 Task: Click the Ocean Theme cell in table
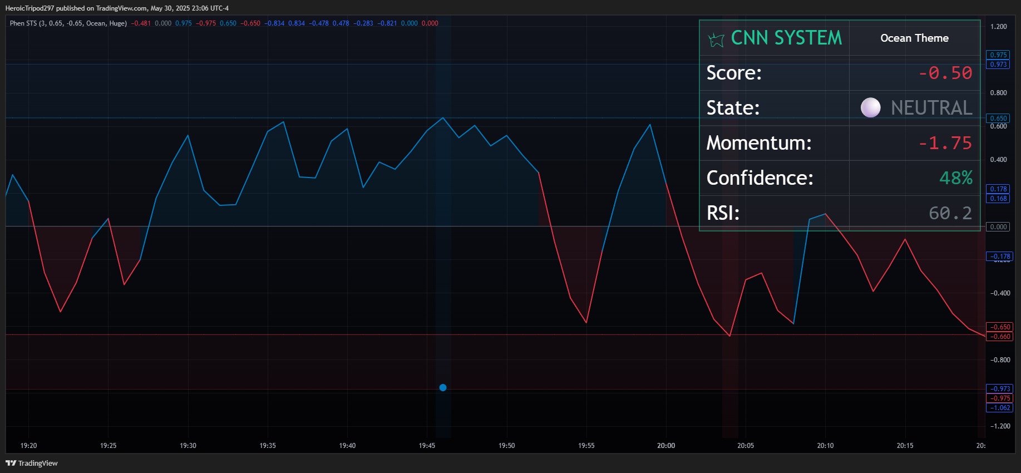(x=914, y=38)
